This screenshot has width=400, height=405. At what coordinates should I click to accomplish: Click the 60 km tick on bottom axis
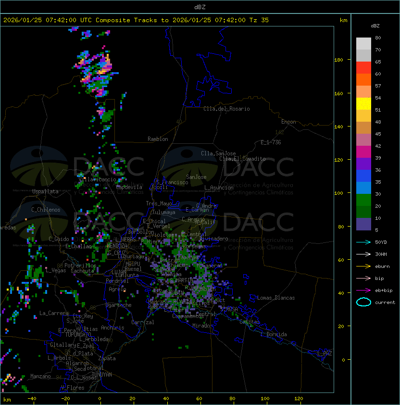[199, 399]
